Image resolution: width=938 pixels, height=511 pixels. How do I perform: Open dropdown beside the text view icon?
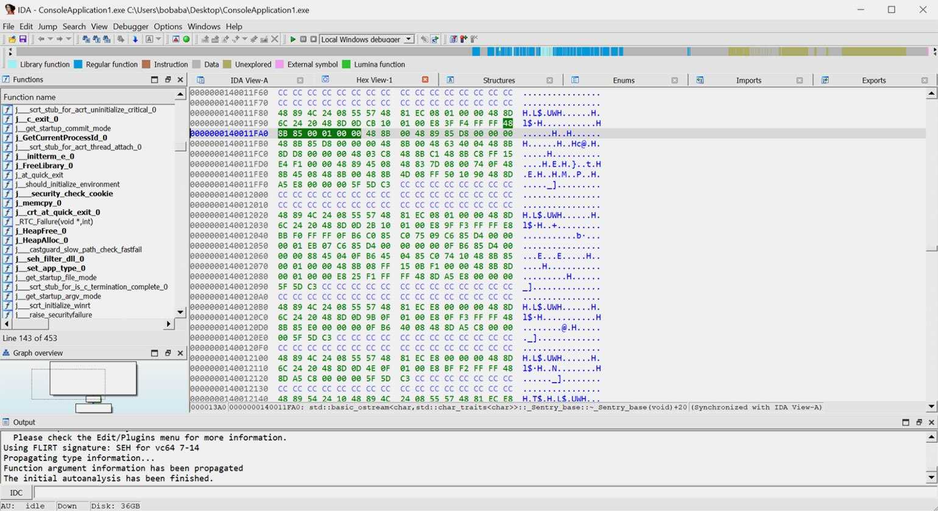click(x=158, y=40)
